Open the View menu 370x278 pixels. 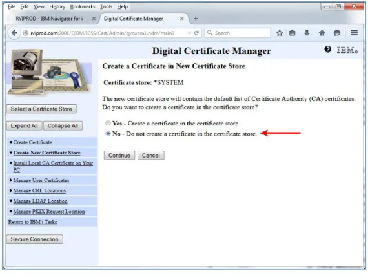pyautogui.click(x=39, y=6)
